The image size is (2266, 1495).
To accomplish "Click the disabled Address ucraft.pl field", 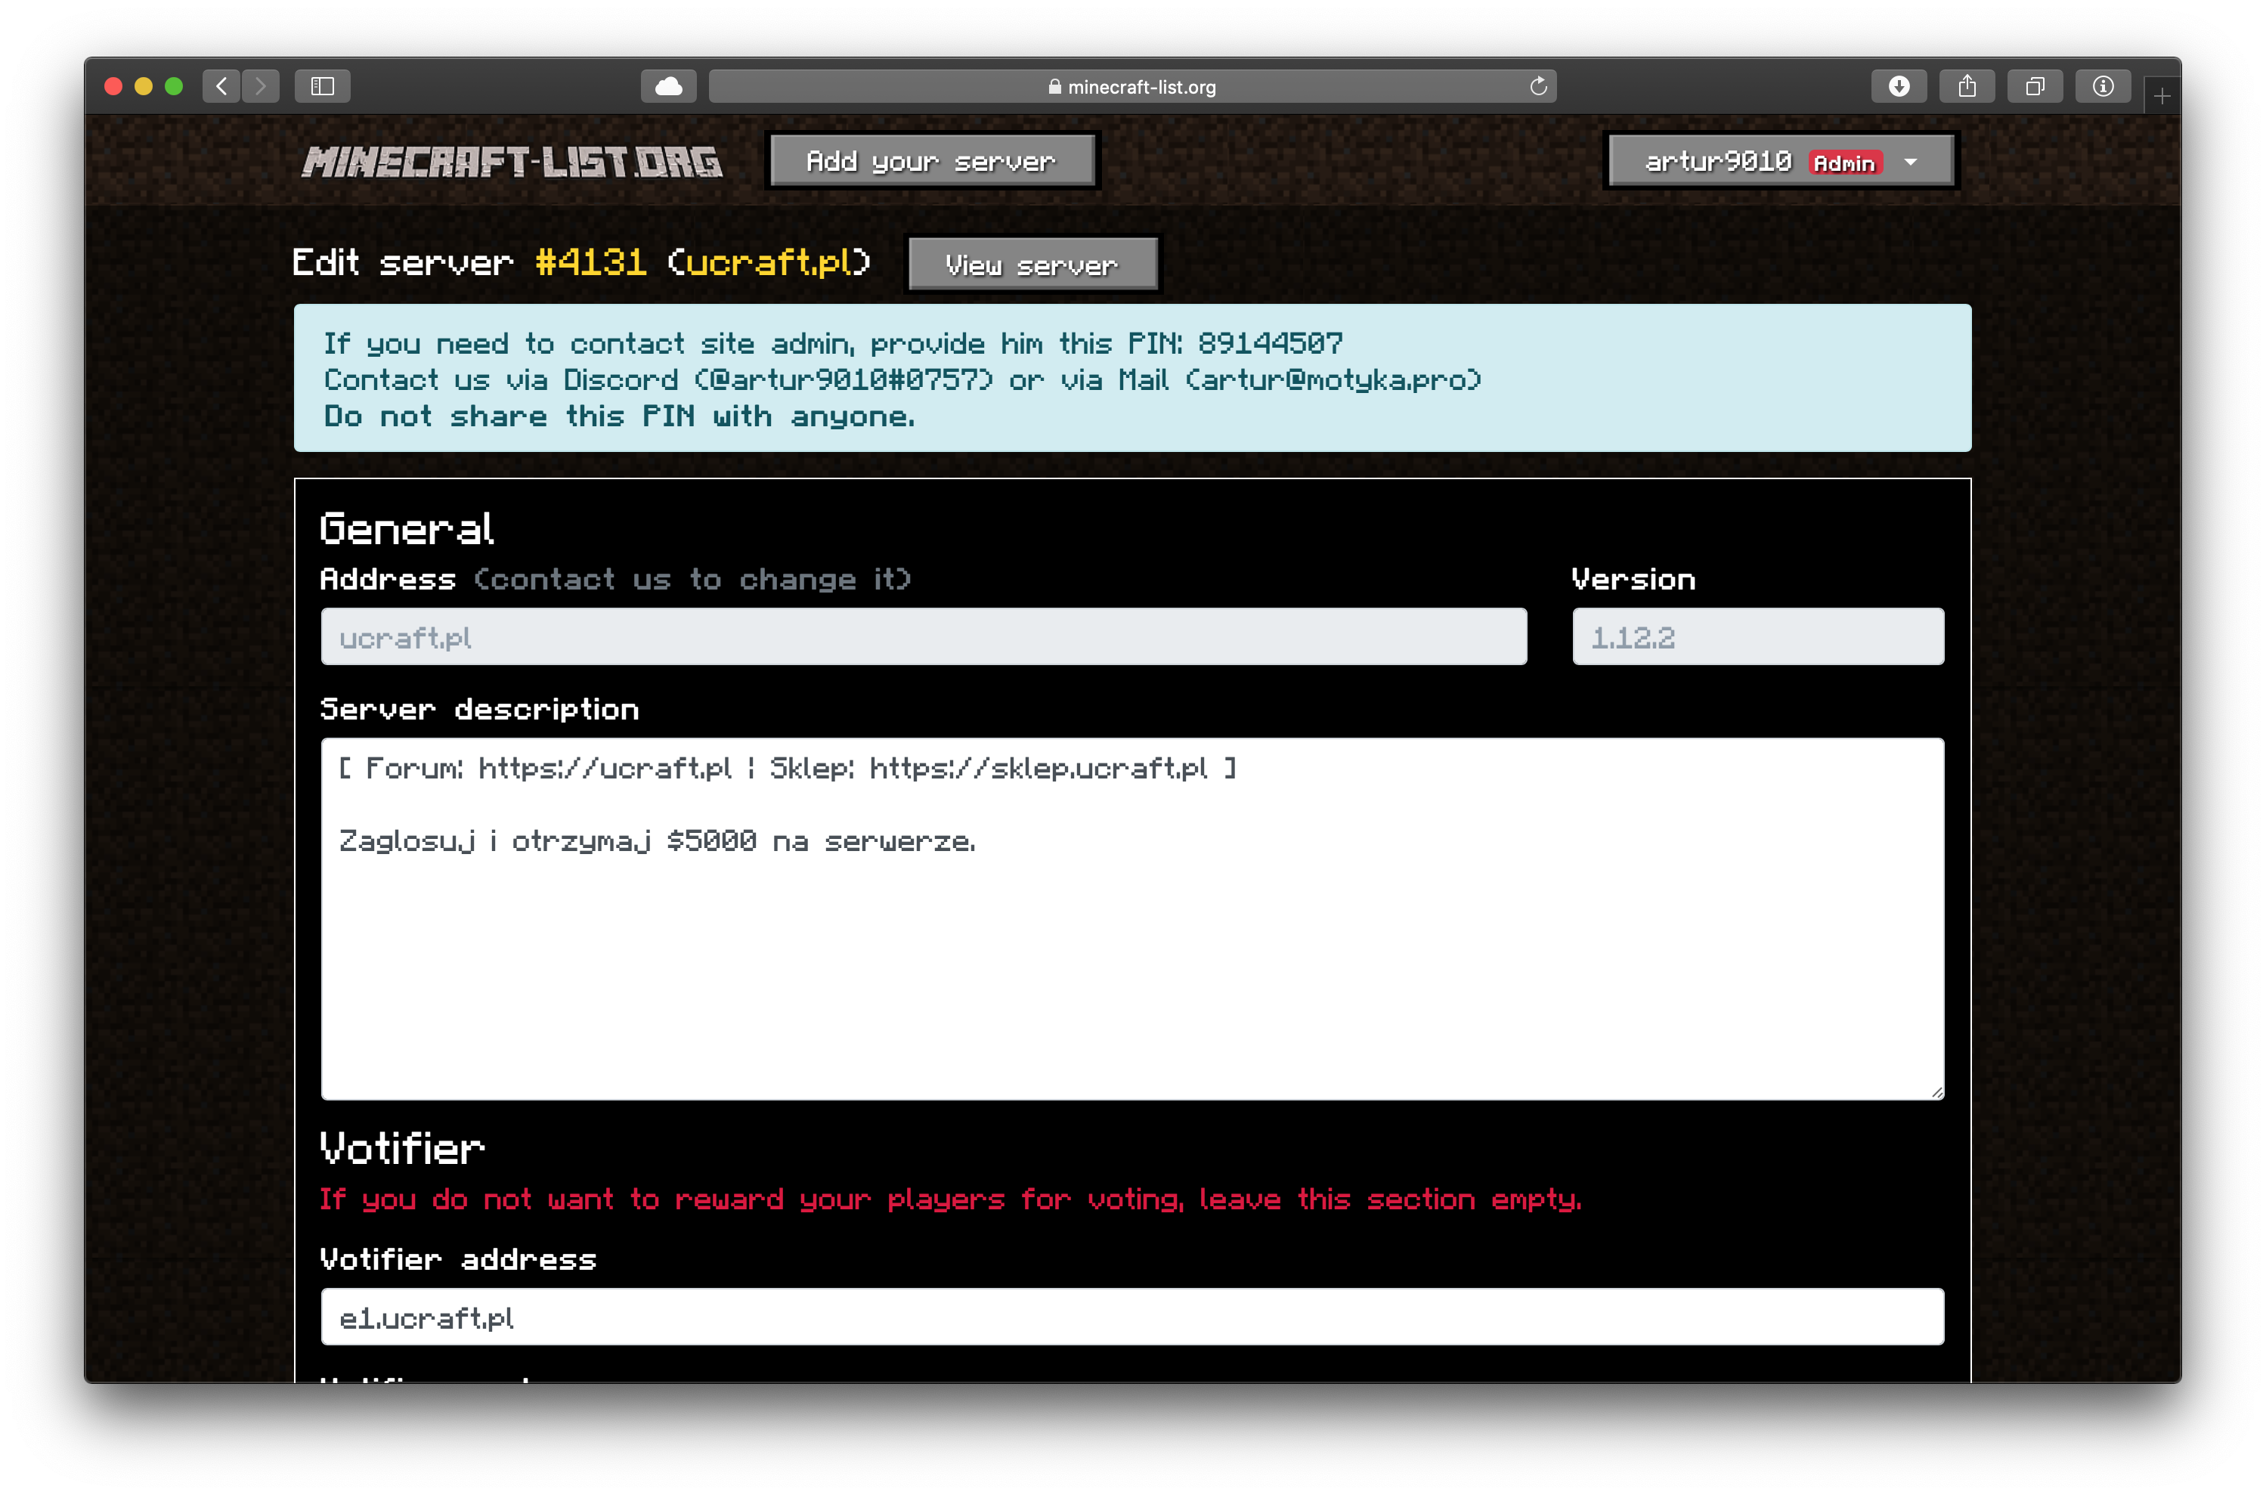I will (x=923, y=637).
